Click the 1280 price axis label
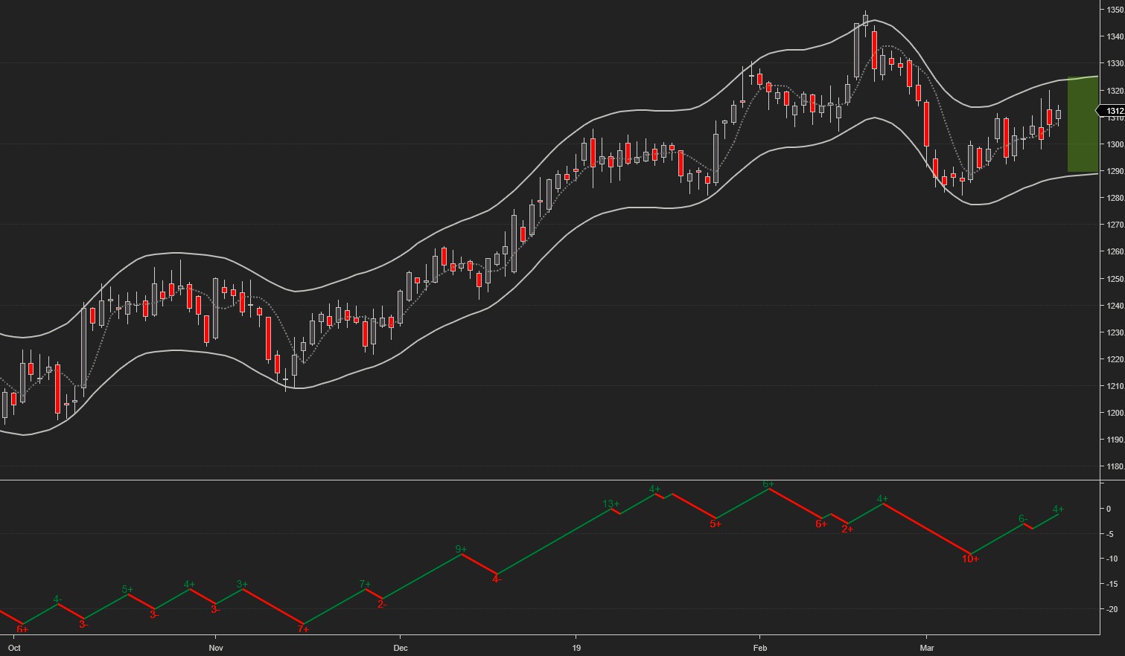Screen dimensions: 1125x656 (x=1115, y=198)
